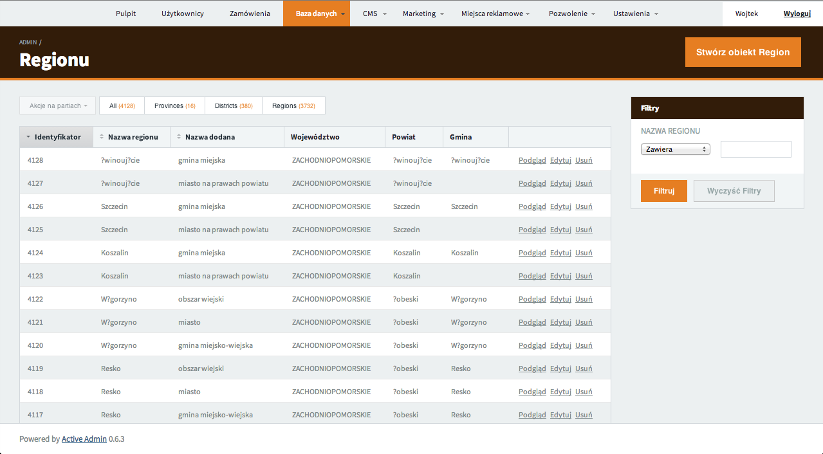Screen dimensions: 823x454
Task: Click ZACHODNIOPOMORSKIE in row 4121
Action: tap(331, 322)
